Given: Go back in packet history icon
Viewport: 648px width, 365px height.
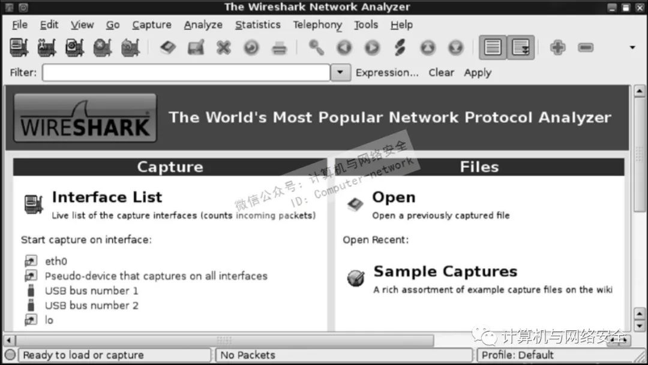Looking at the screenshot, I should click(x=344, y=47).
